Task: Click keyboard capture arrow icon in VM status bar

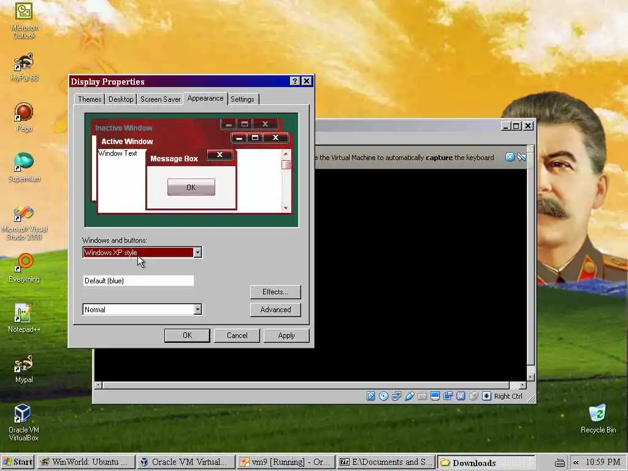Action: point(486,396)
